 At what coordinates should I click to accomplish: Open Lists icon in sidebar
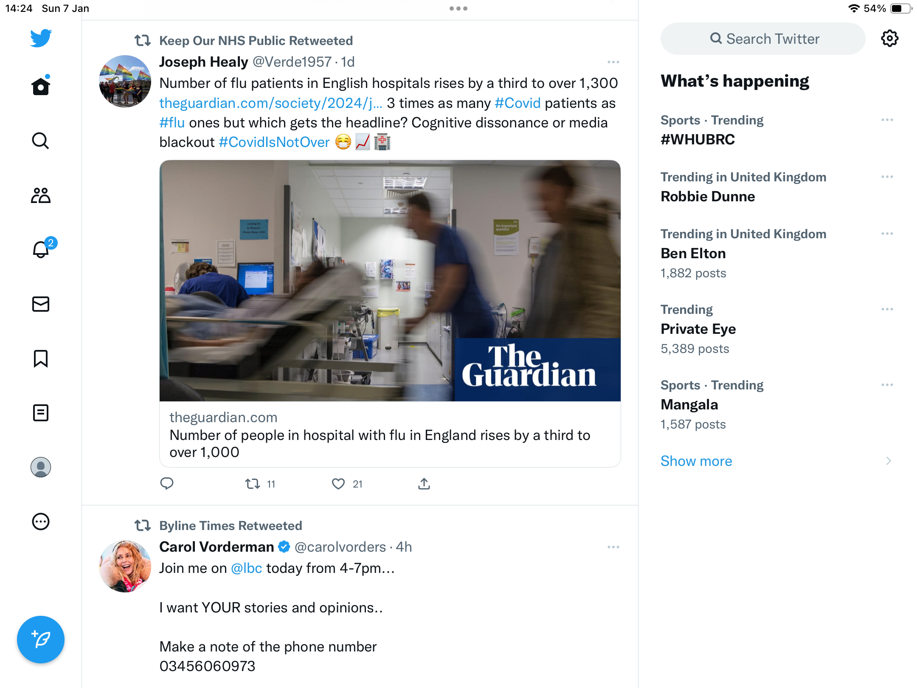[x=41, y=413]
